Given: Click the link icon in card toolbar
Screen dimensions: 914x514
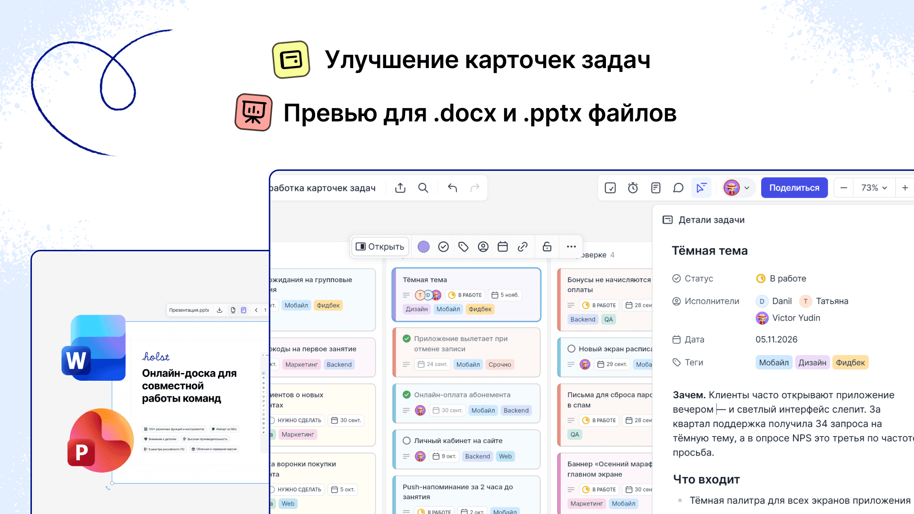Looking at the screenshot, I should click(523, 247).
